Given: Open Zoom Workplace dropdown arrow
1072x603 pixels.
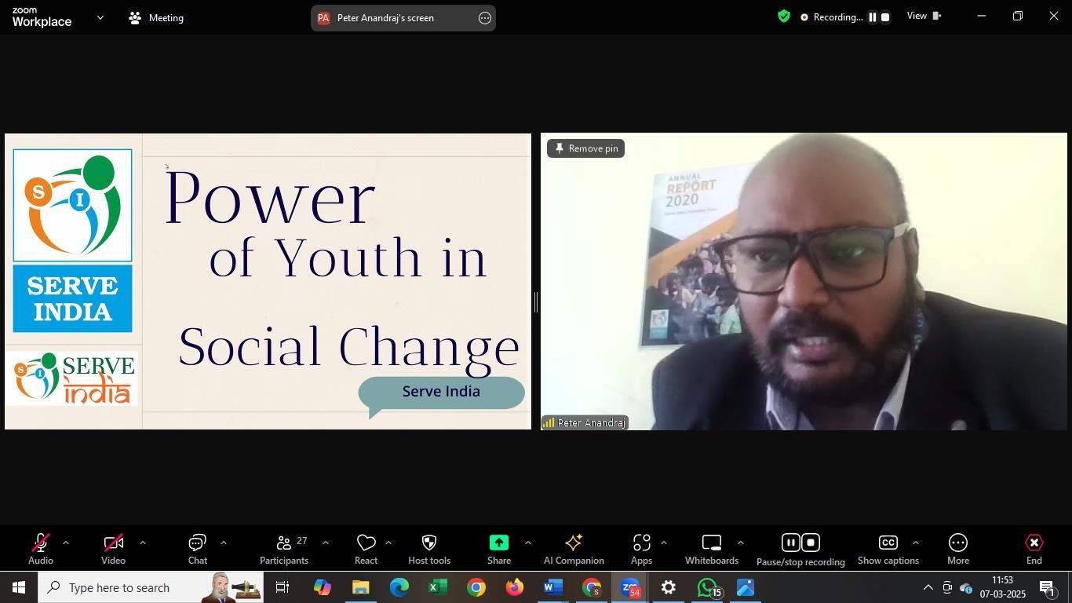Looking at the screenshot, I should 100,17.
